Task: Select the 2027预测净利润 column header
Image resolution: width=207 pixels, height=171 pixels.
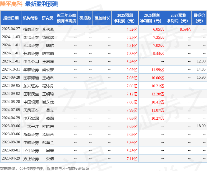Action: [x=178, y=18]
